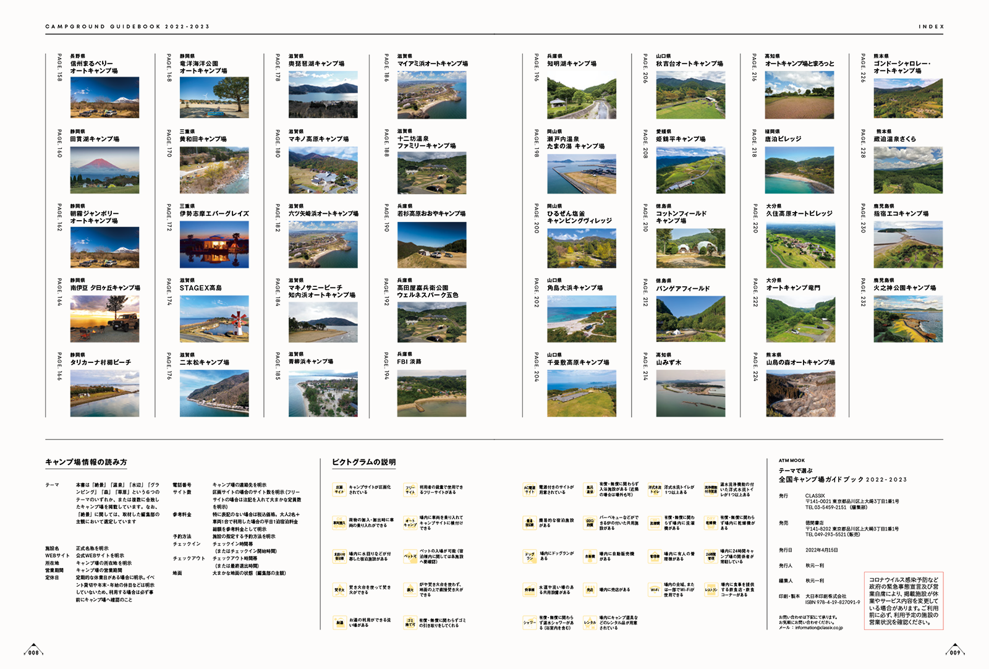989x669 pixels.
Task: Select the オートキャンプ pictogram icon
Action: tap(410, 523)
